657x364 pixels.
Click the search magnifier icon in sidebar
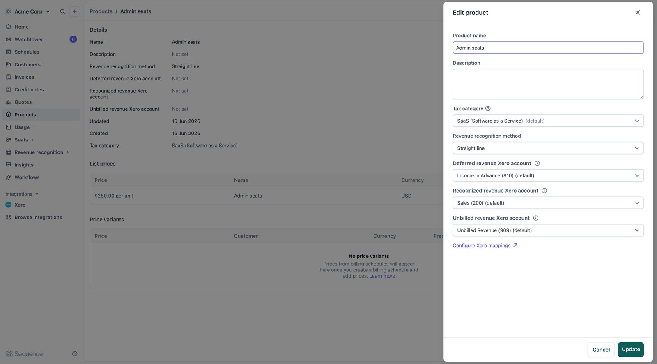(62, 11)
